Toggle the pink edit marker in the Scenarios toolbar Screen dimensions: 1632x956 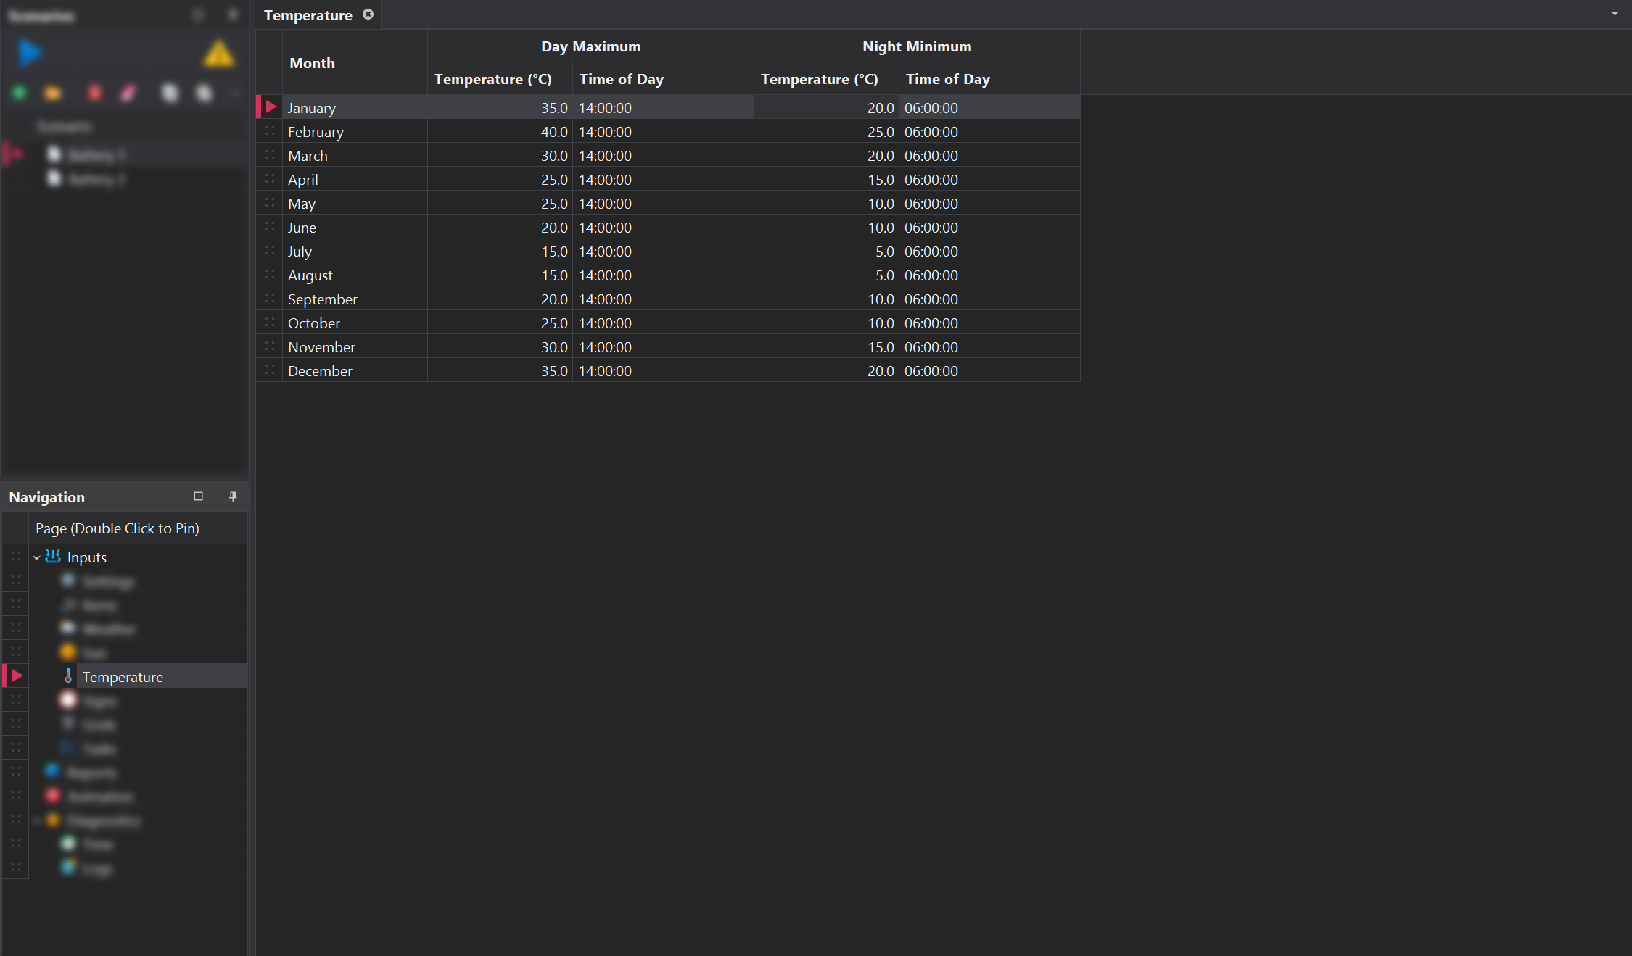click(128, 93)
